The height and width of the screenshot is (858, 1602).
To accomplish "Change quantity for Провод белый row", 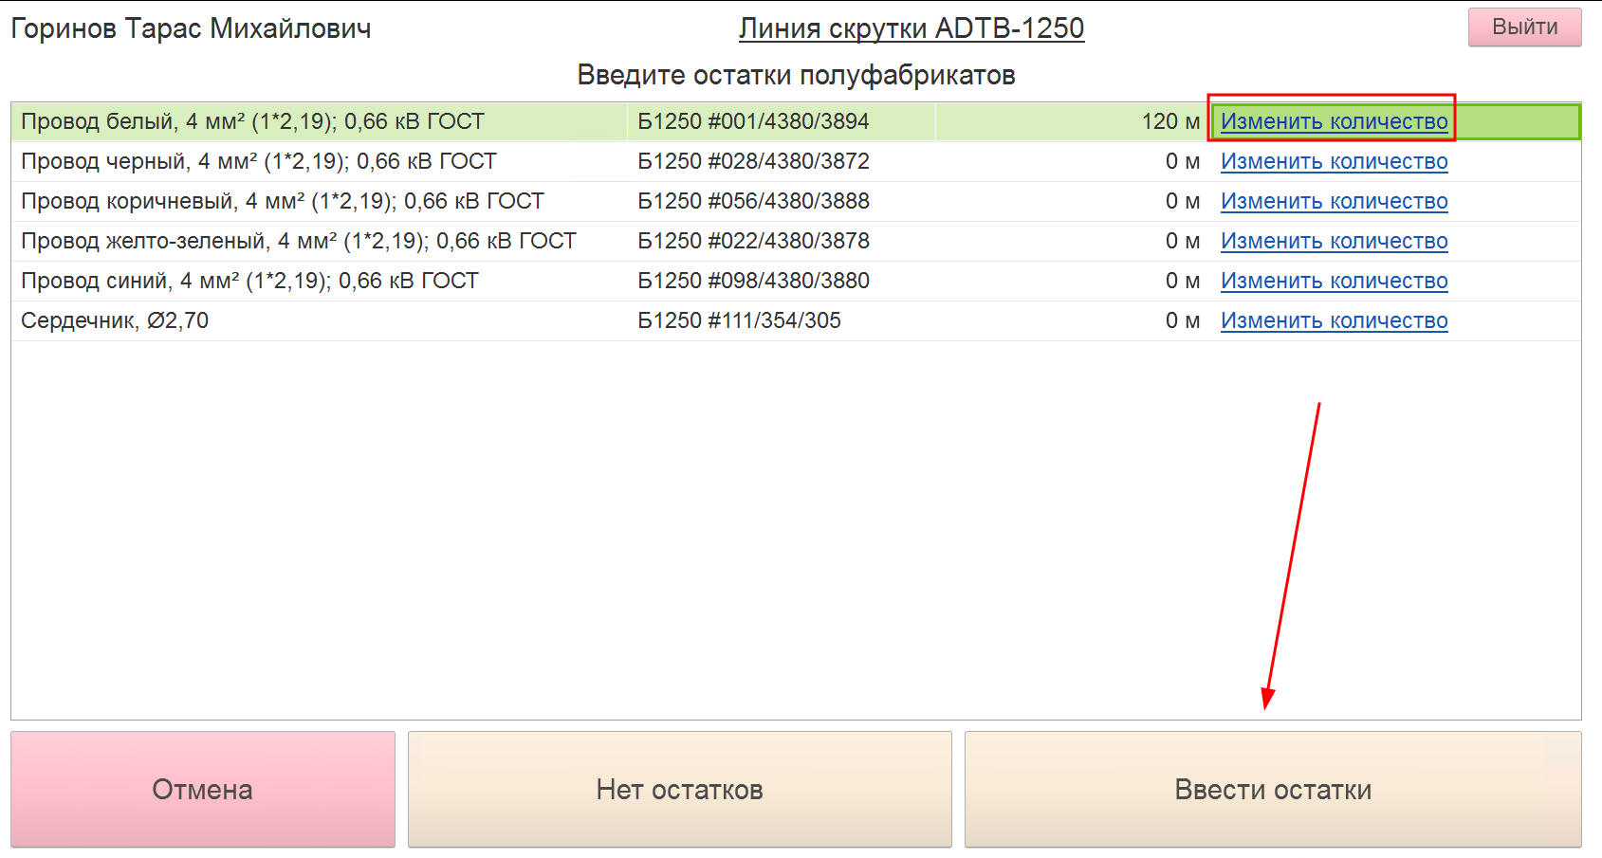I will [1334, 121].
